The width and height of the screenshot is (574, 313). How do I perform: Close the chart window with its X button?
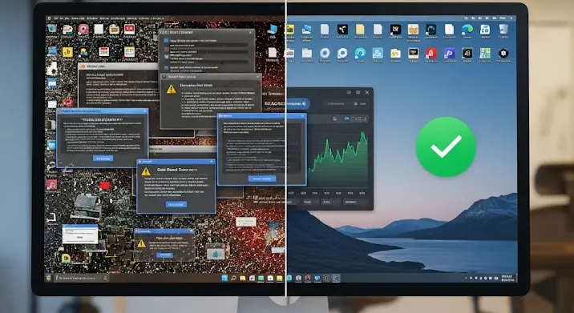pos(367,93)
